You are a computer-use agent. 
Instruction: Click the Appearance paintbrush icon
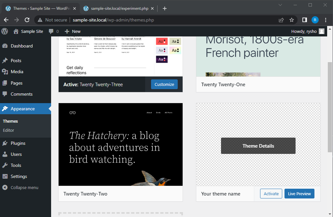(x=5, y=109)
